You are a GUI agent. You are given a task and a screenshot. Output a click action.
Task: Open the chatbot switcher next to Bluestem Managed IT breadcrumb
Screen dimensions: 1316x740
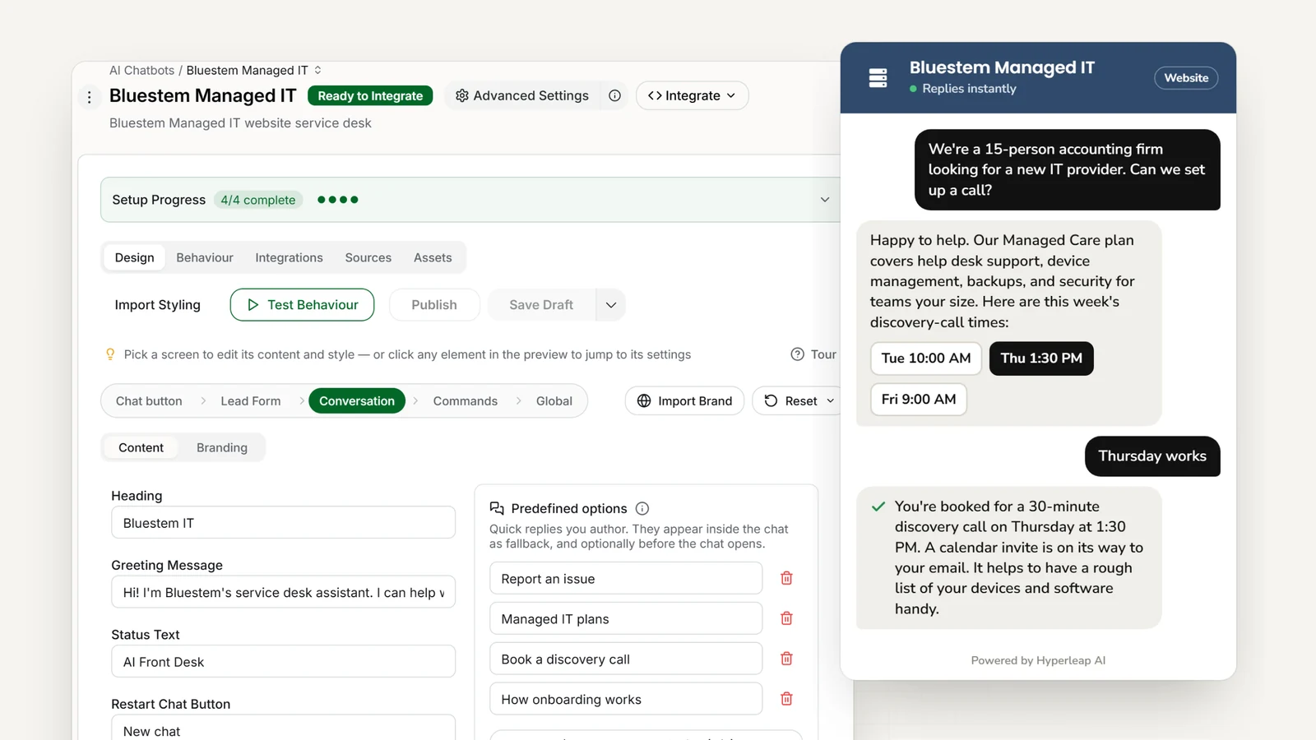click(318, 71)
